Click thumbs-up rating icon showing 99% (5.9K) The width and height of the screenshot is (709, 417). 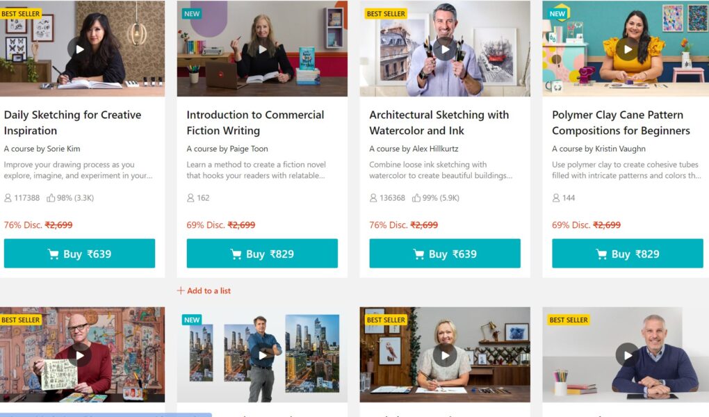[416, 197]
